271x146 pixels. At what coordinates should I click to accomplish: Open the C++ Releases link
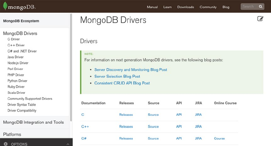[x=126, y=126]
